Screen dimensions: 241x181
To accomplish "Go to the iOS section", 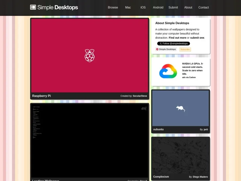I will 143,7.
